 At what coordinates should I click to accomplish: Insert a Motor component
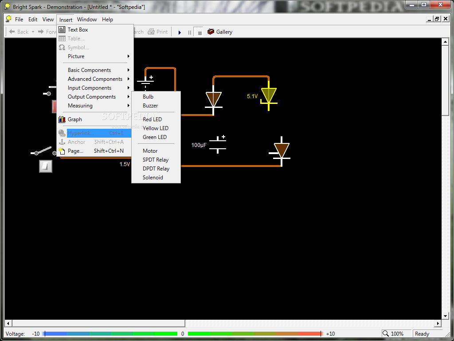coord(156,151)
